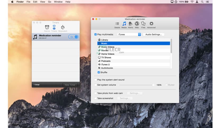Viewport: 221px width, 128px height.
Task: Enable Set system volume checkbox
Action: coord(95,85)
